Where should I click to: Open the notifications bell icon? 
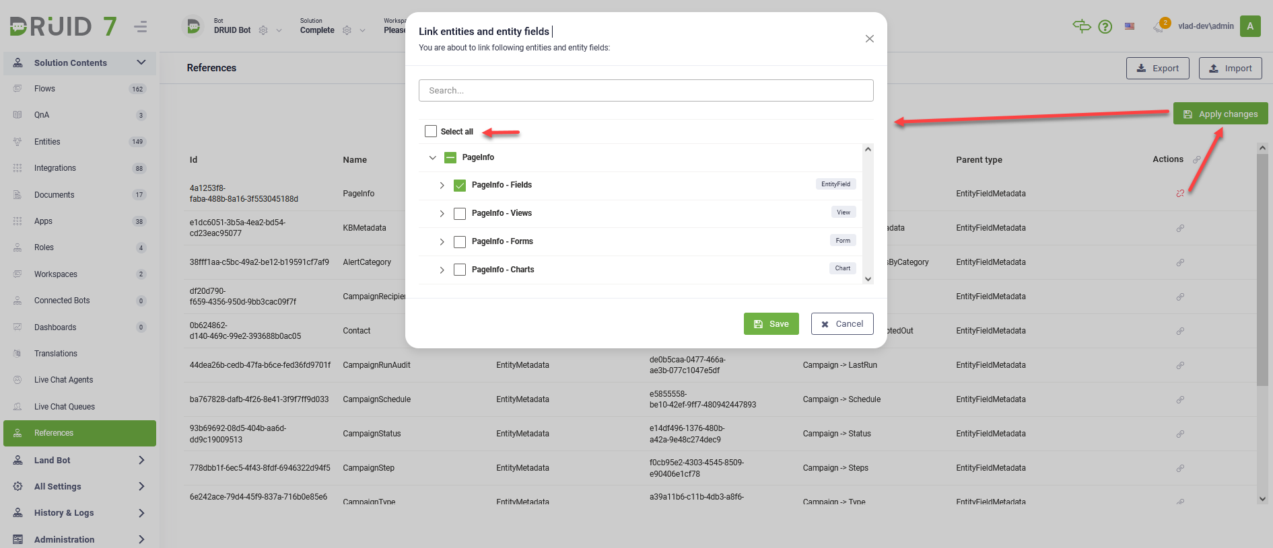coord(1158,27)
